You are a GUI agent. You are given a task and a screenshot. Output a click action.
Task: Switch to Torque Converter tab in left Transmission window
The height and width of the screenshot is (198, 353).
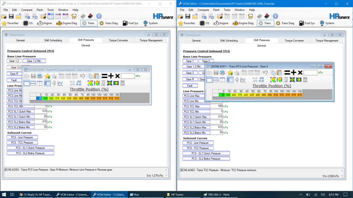coord(119,40)
